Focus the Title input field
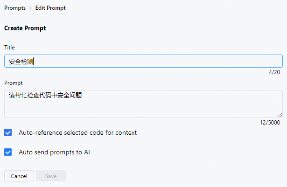The height and width of the screenshot is (187, 287). point(143,61)
